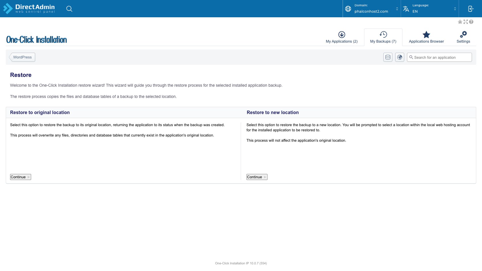Click the help question mark icon
Image resolution: width=482 pixels, height=271 pixels.
tap(471, 22)
